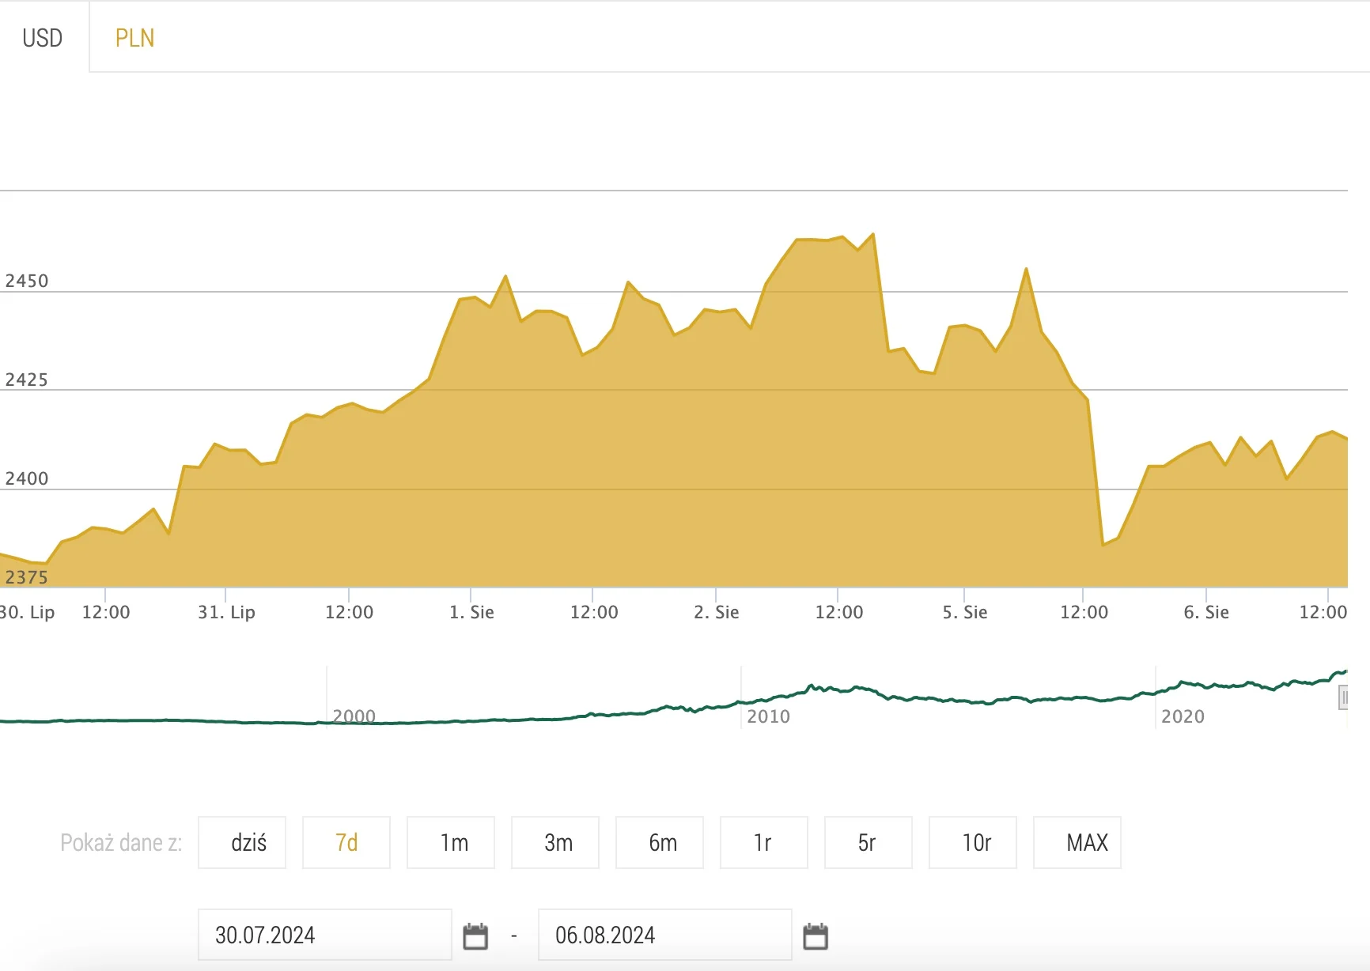1370x971 pixels.
Task: Select the 5r five-year range
Action: [x=868, y=843]
